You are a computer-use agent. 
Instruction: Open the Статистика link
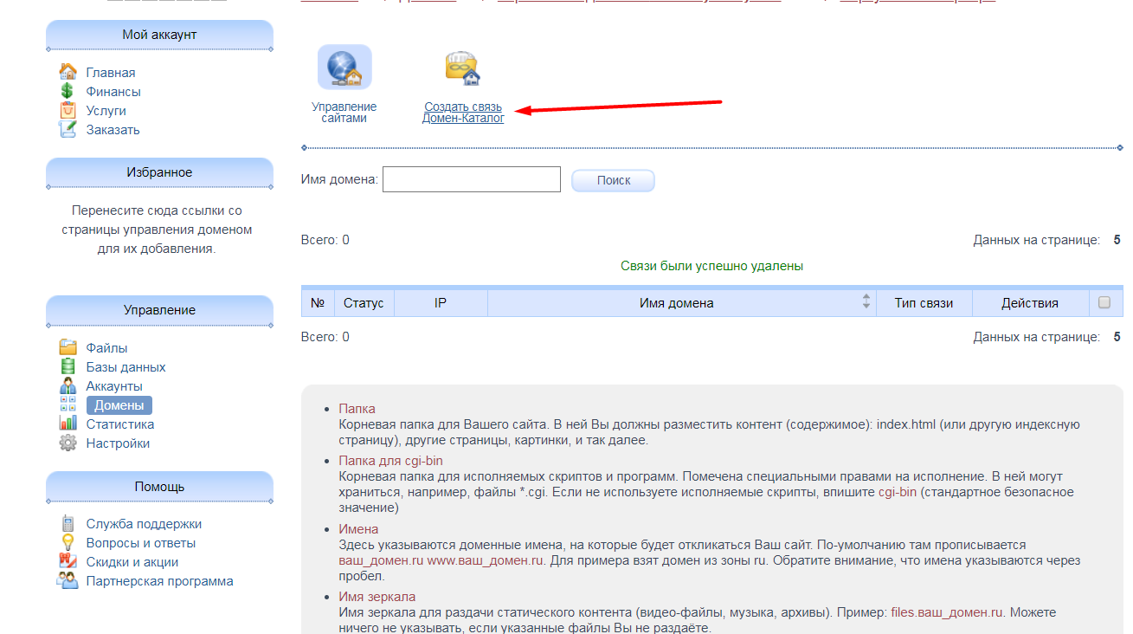120,424
